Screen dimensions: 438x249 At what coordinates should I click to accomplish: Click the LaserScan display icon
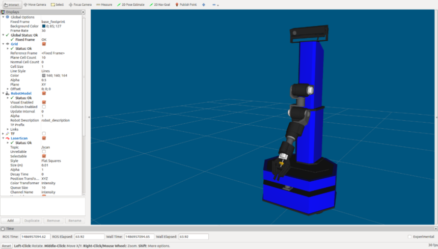coord(8,138)
